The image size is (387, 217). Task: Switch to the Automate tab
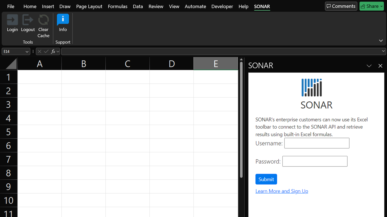195,6
